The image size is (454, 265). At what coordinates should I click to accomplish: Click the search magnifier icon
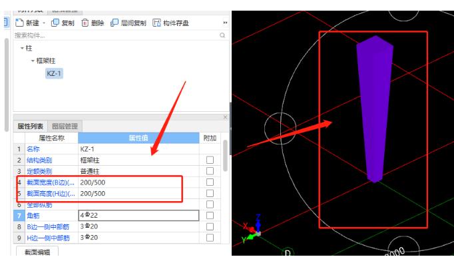[x=222, y=35]
